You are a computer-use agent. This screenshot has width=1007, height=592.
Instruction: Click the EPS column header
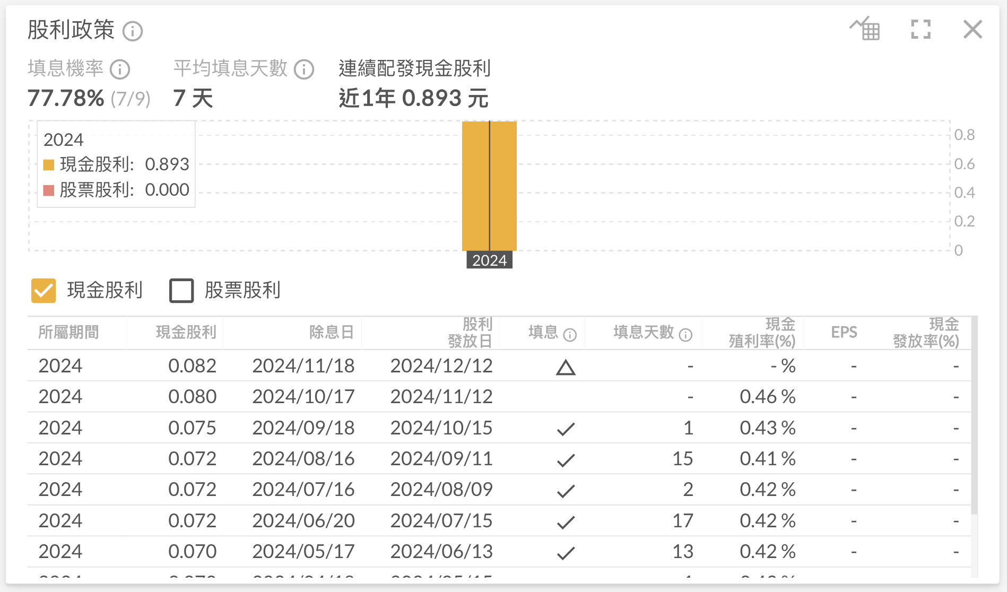coord(844,333)
